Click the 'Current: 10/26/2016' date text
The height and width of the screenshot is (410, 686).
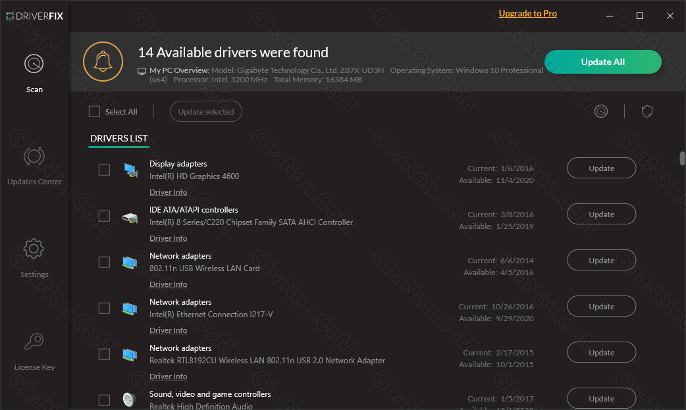(496, 307)
